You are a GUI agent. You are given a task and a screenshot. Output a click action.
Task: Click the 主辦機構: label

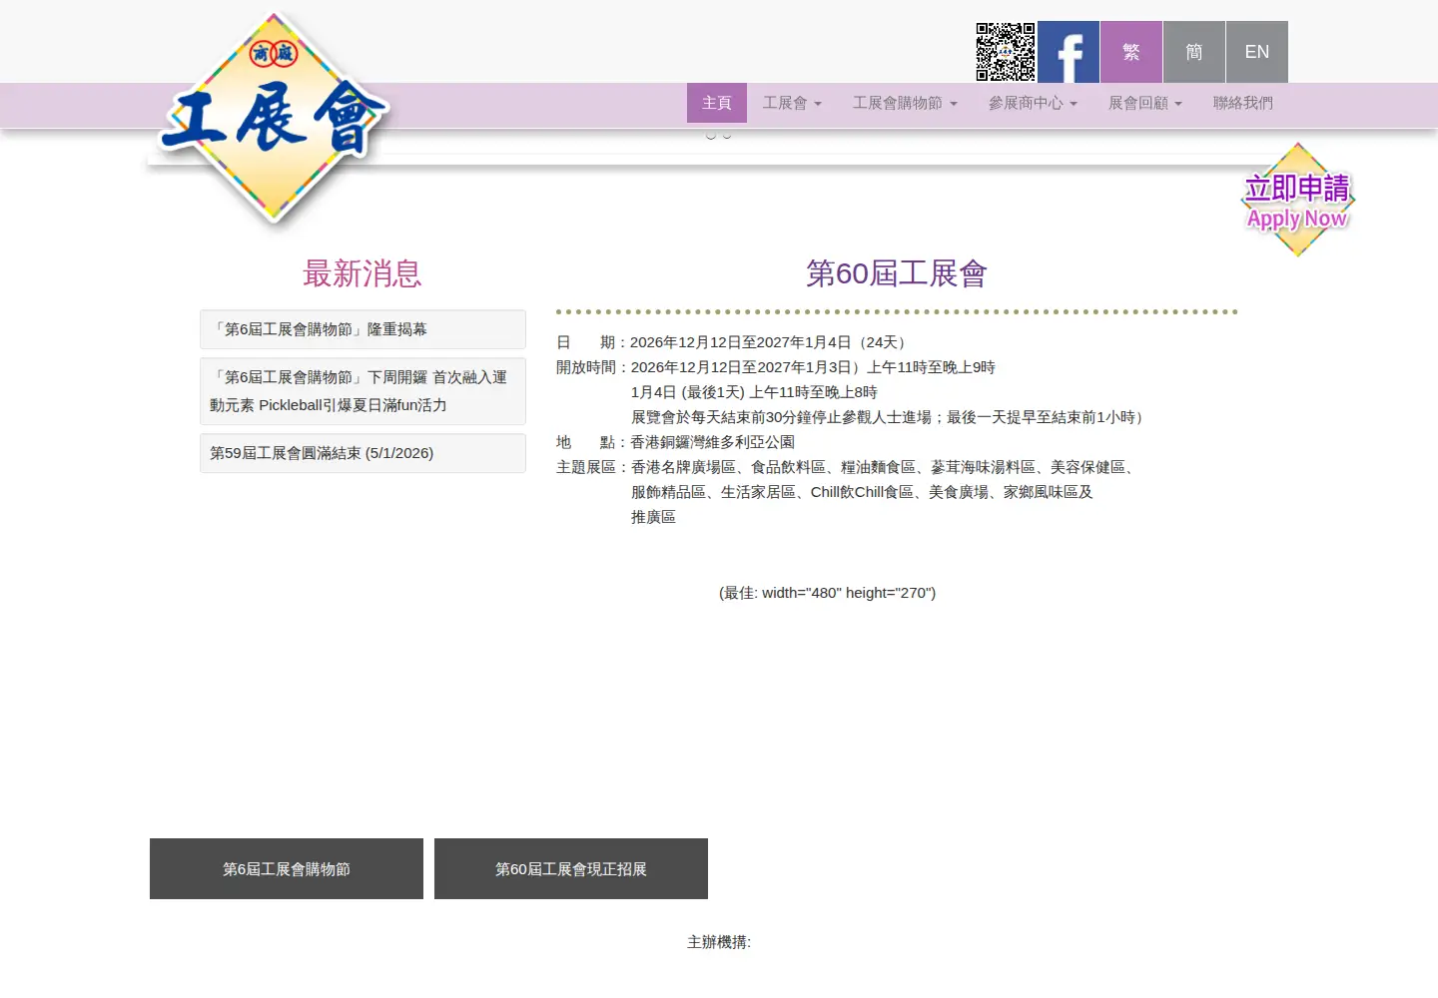click(719, 942)
